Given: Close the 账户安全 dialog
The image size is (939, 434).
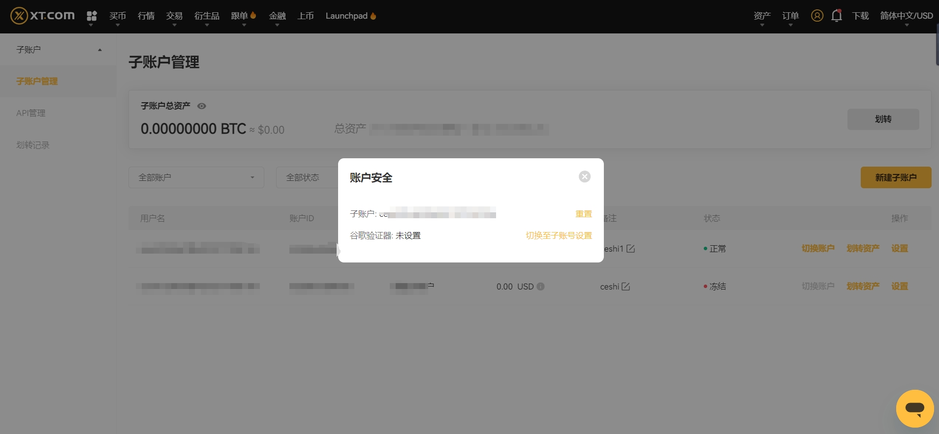Looking at the screenshot, I should tap(585, 176).
